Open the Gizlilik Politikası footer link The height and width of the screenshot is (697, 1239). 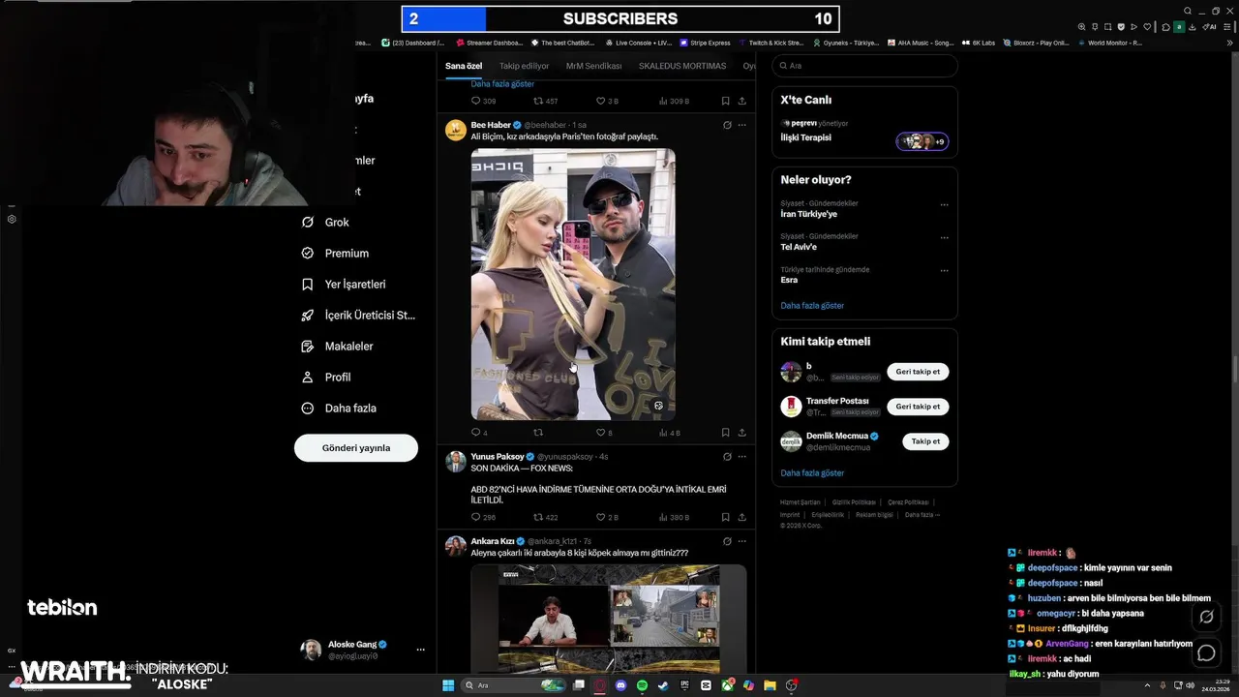point(854,502)
